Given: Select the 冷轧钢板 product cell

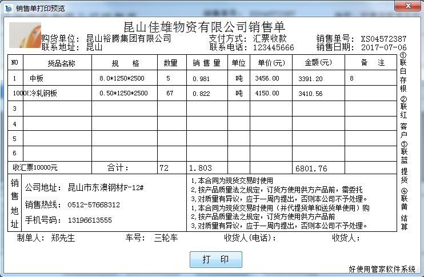Looking at the screenshot, I should [43, 93].
